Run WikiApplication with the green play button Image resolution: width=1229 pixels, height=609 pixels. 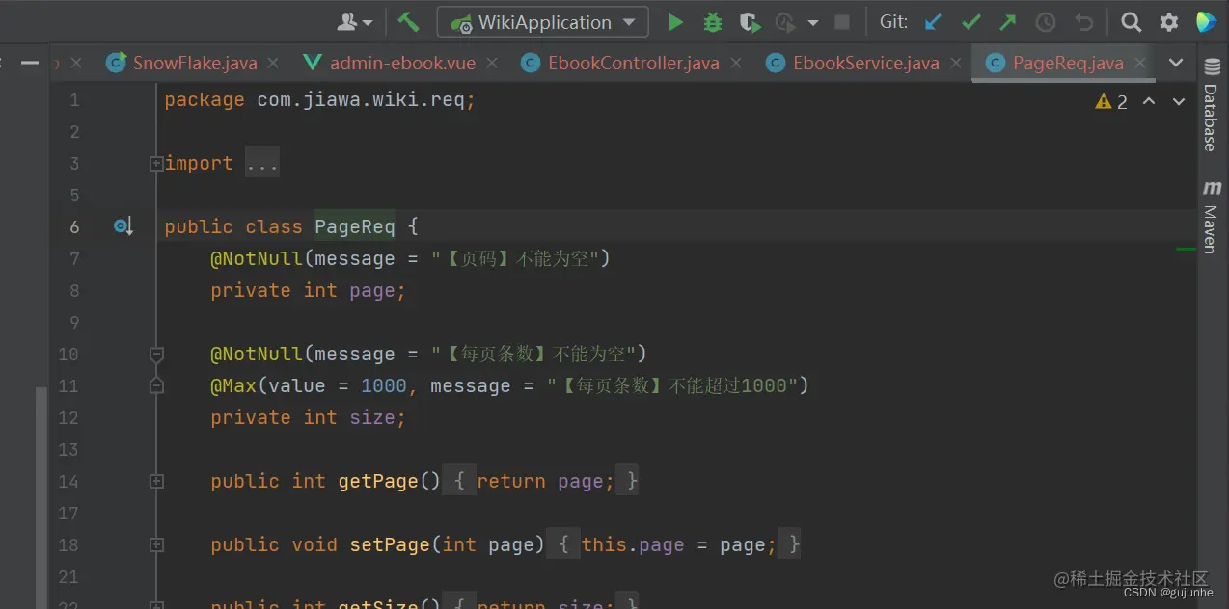(x=676, y=21)
